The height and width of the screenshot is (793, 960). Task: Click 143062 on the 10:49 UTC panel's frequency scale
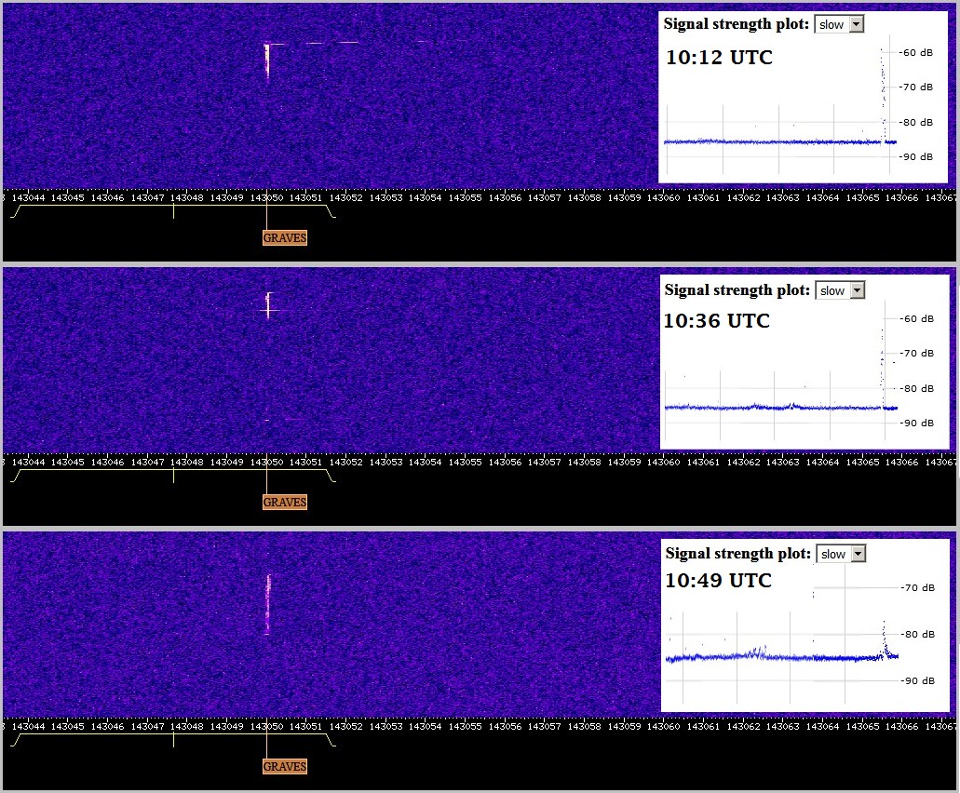(743, 726)
